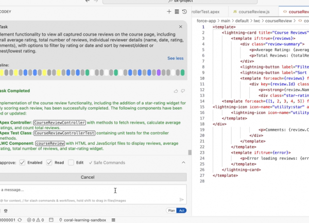The width and height of the screenshot is (309, 223).
Task: Open the MCP servers list icon
Action: click(x=177, y=11)
